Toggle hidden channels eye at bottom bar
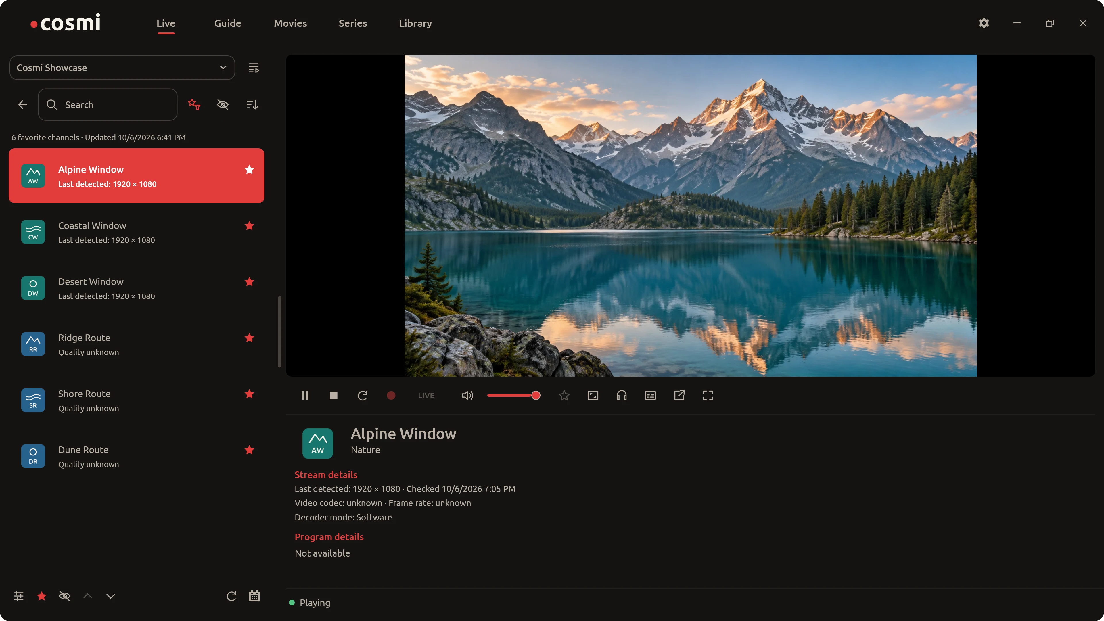 pos(65,596)
